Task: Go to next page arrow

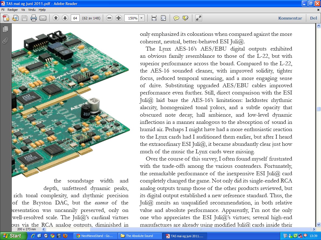Action: [65, 18]
